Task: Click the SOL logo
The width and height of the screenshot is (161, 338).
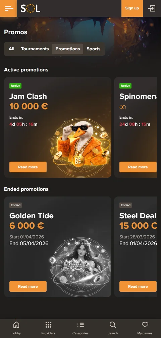Action: pyautogui.click(x=31, y=8)
